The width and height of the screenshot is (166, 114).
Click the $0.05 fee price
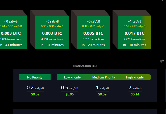tap(69, 94)
